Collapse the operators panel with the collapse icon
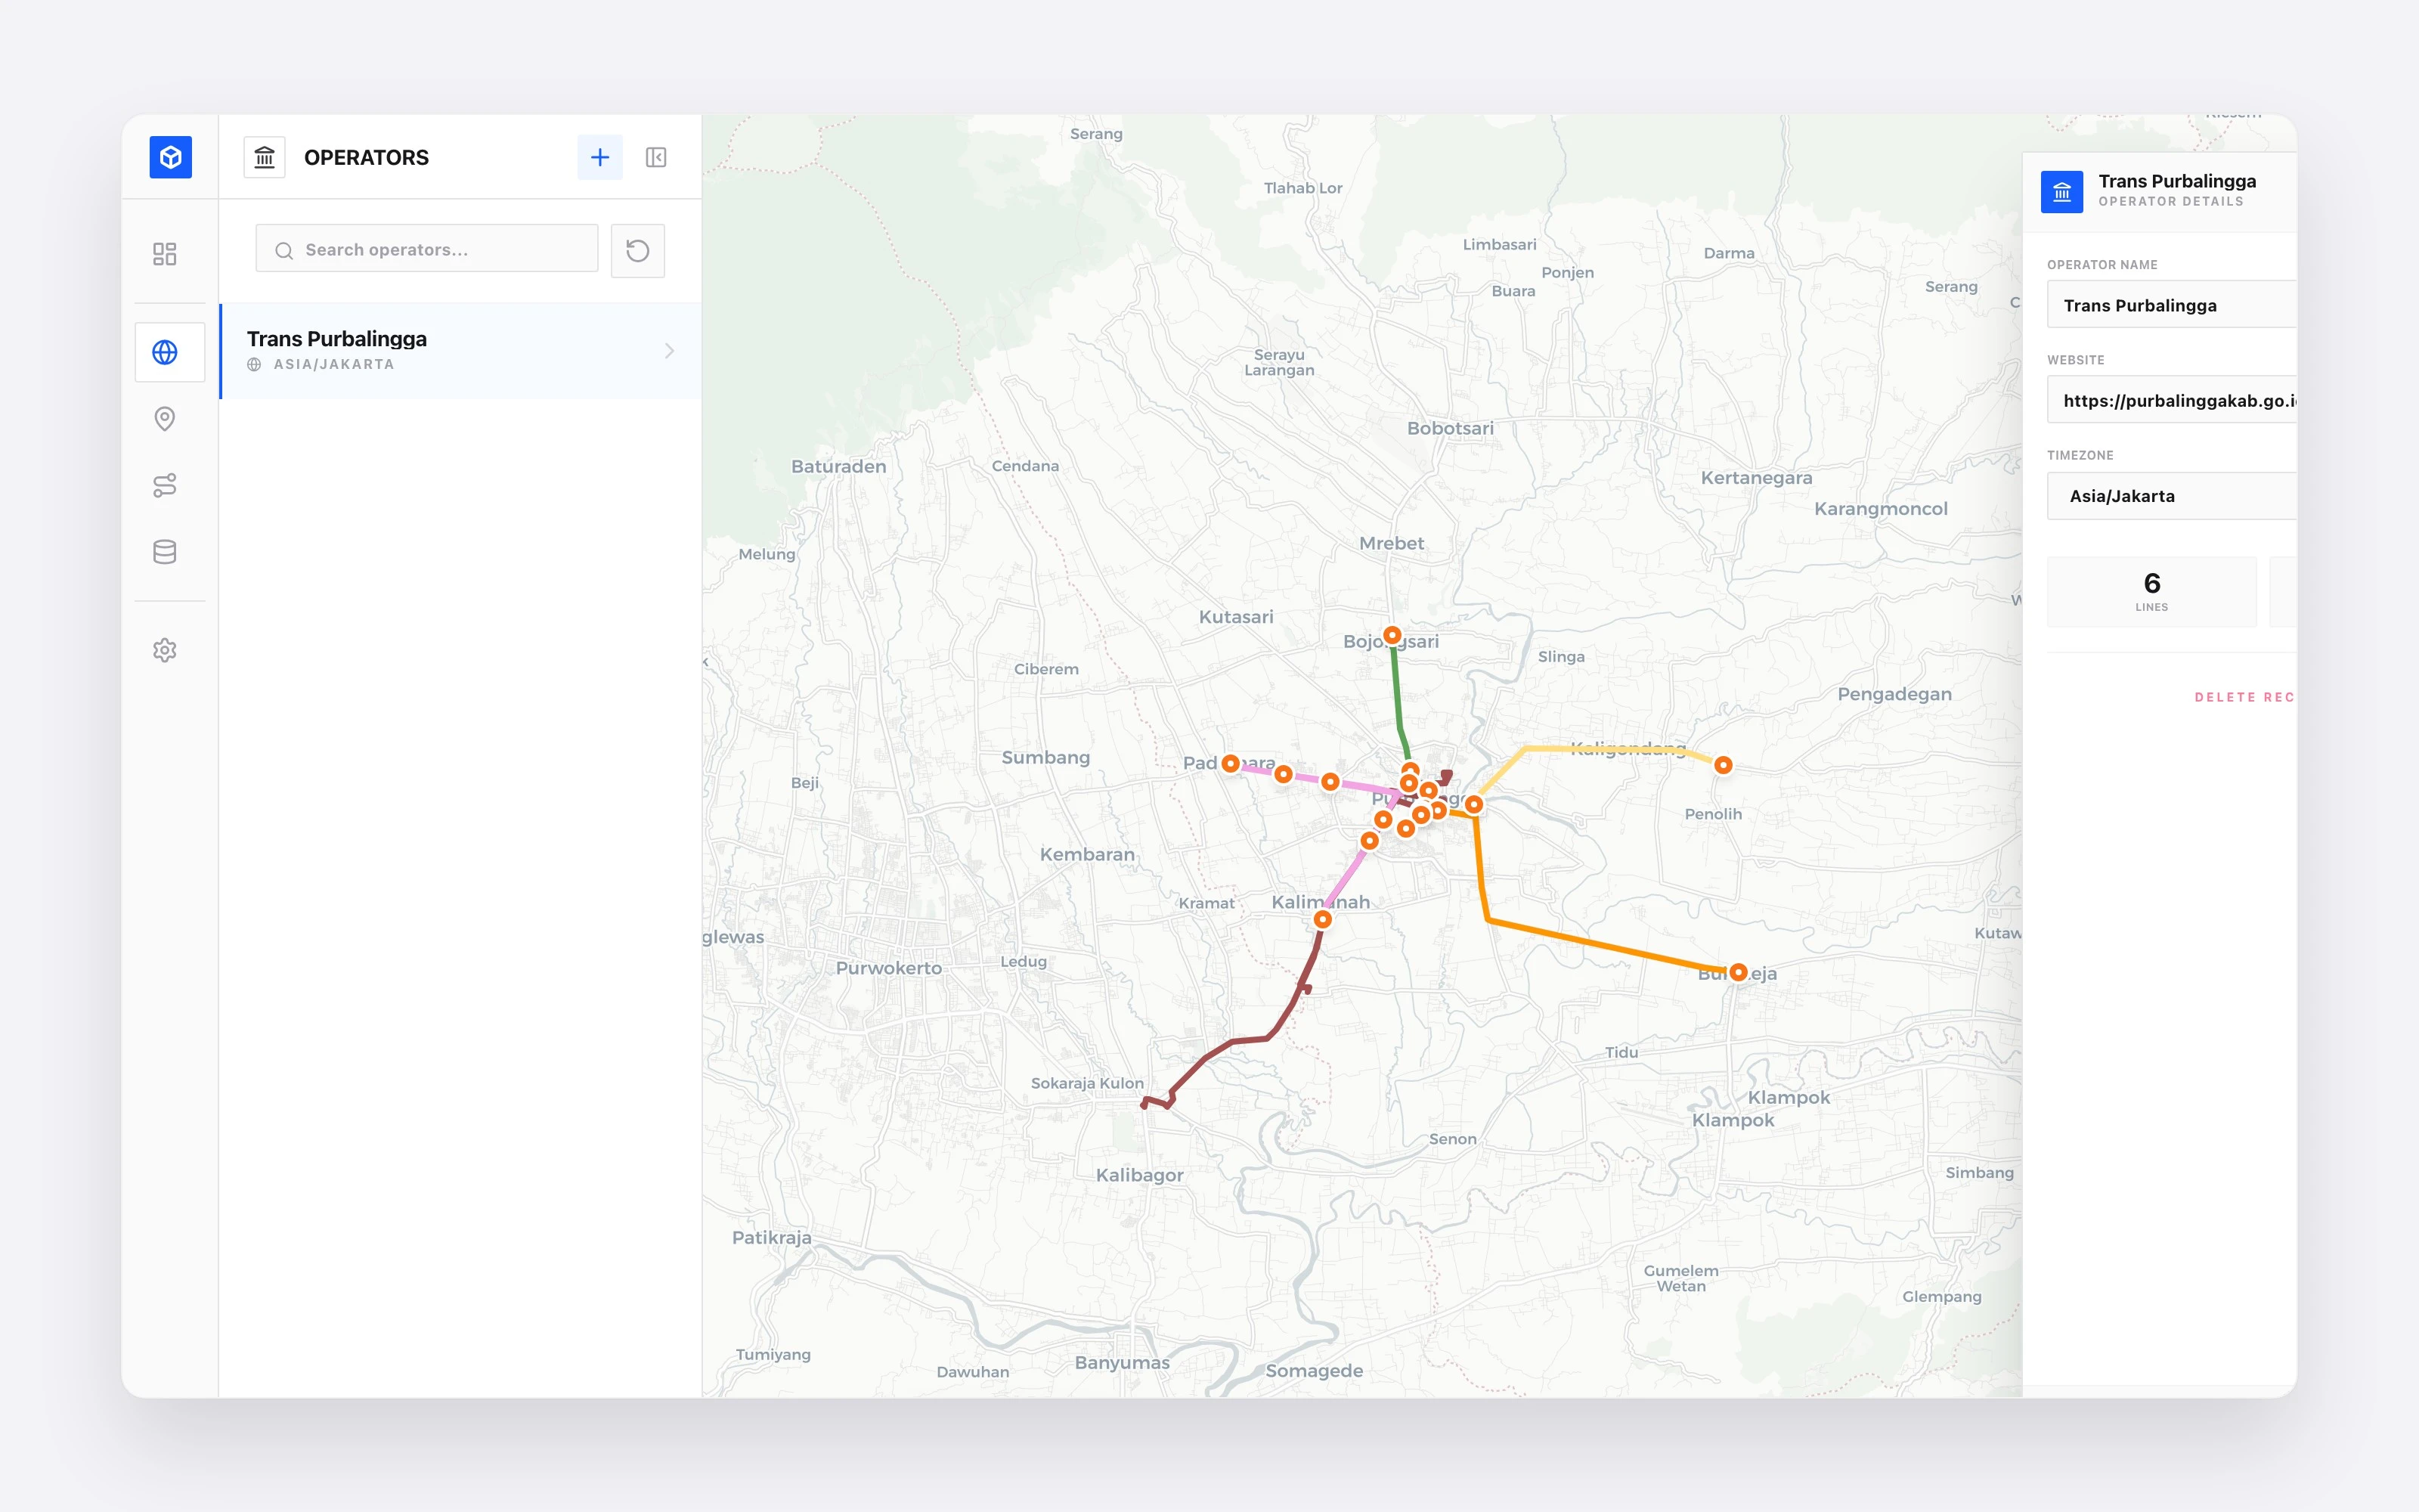This screenshot has height=1512, width=2419. pyautogui.click(x=655, y=157)
